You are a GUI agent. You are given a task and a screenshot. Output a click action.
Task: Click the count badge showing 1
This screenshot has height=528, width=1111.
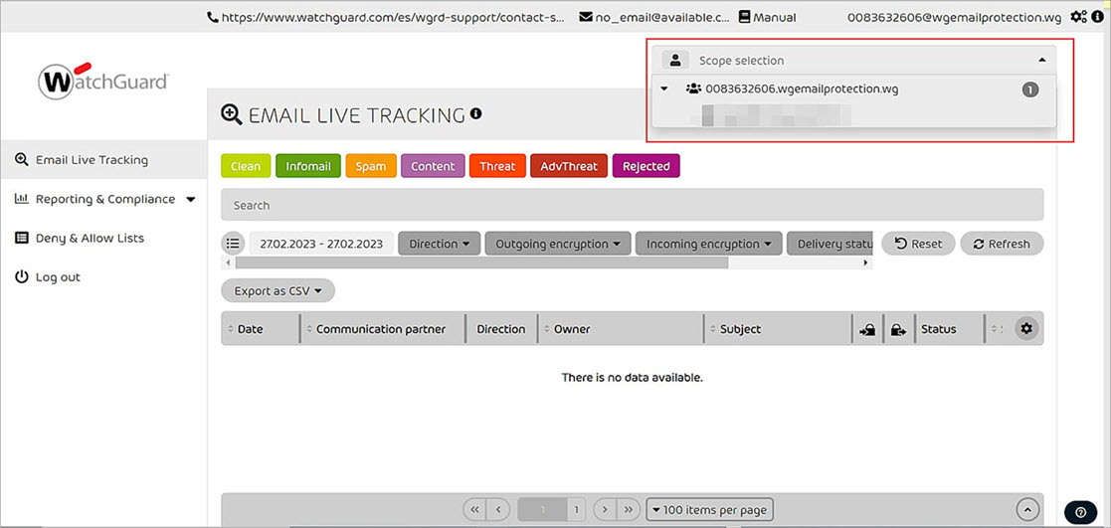(1030, 90)
